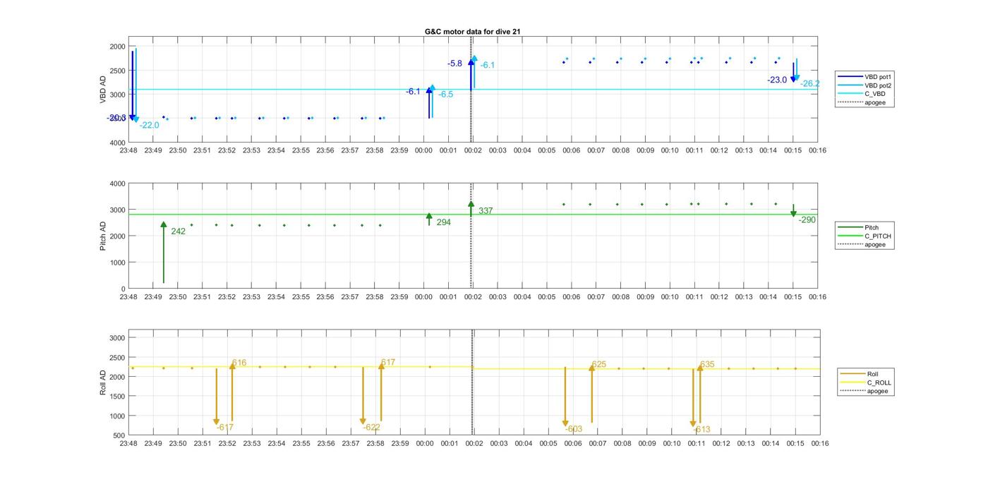Click the C_ROLL yellow legend line sample

(x=853, y=382)
